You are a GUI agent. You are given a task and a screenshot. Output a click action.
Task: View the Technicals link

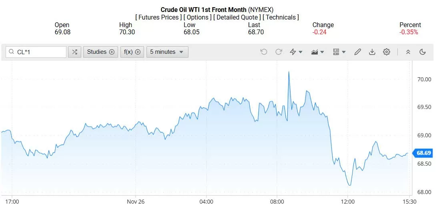[281, 17]
